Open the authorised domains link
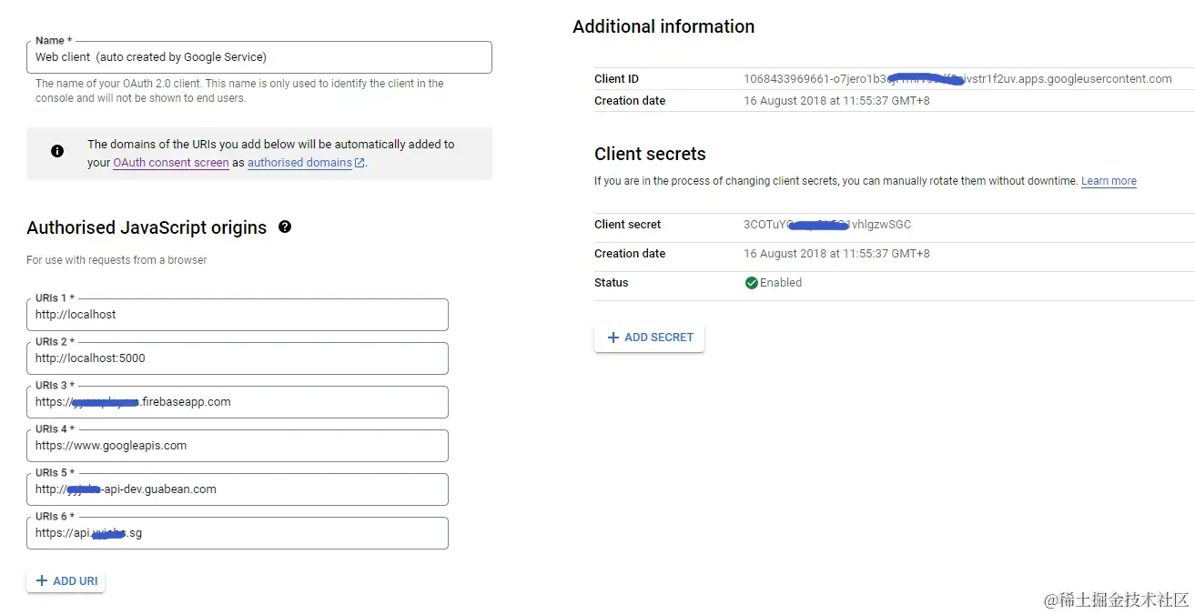The image size is (1195, 615). pyautogui.click(x=299, y=163)
